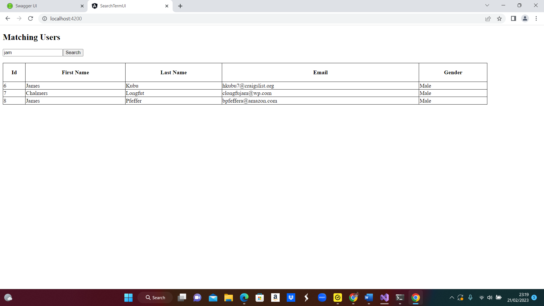Viewport: 544px width, 306px height.
Task: Open Chrome's three-dot menu
Action: tap(536, 18)
